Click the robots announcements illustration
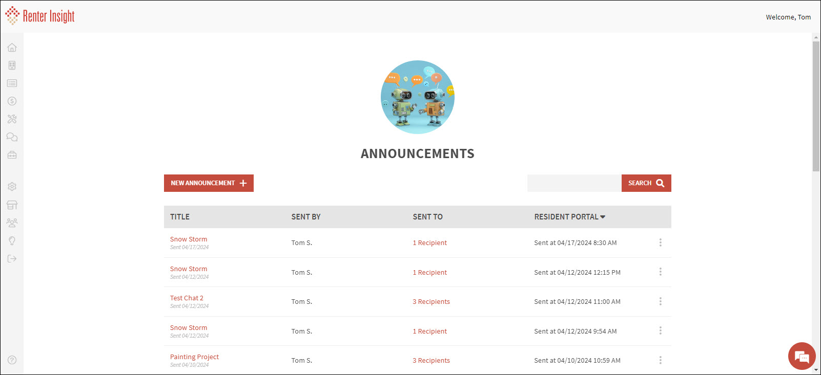Screen dimensions: 821x375 click(418, 97)
